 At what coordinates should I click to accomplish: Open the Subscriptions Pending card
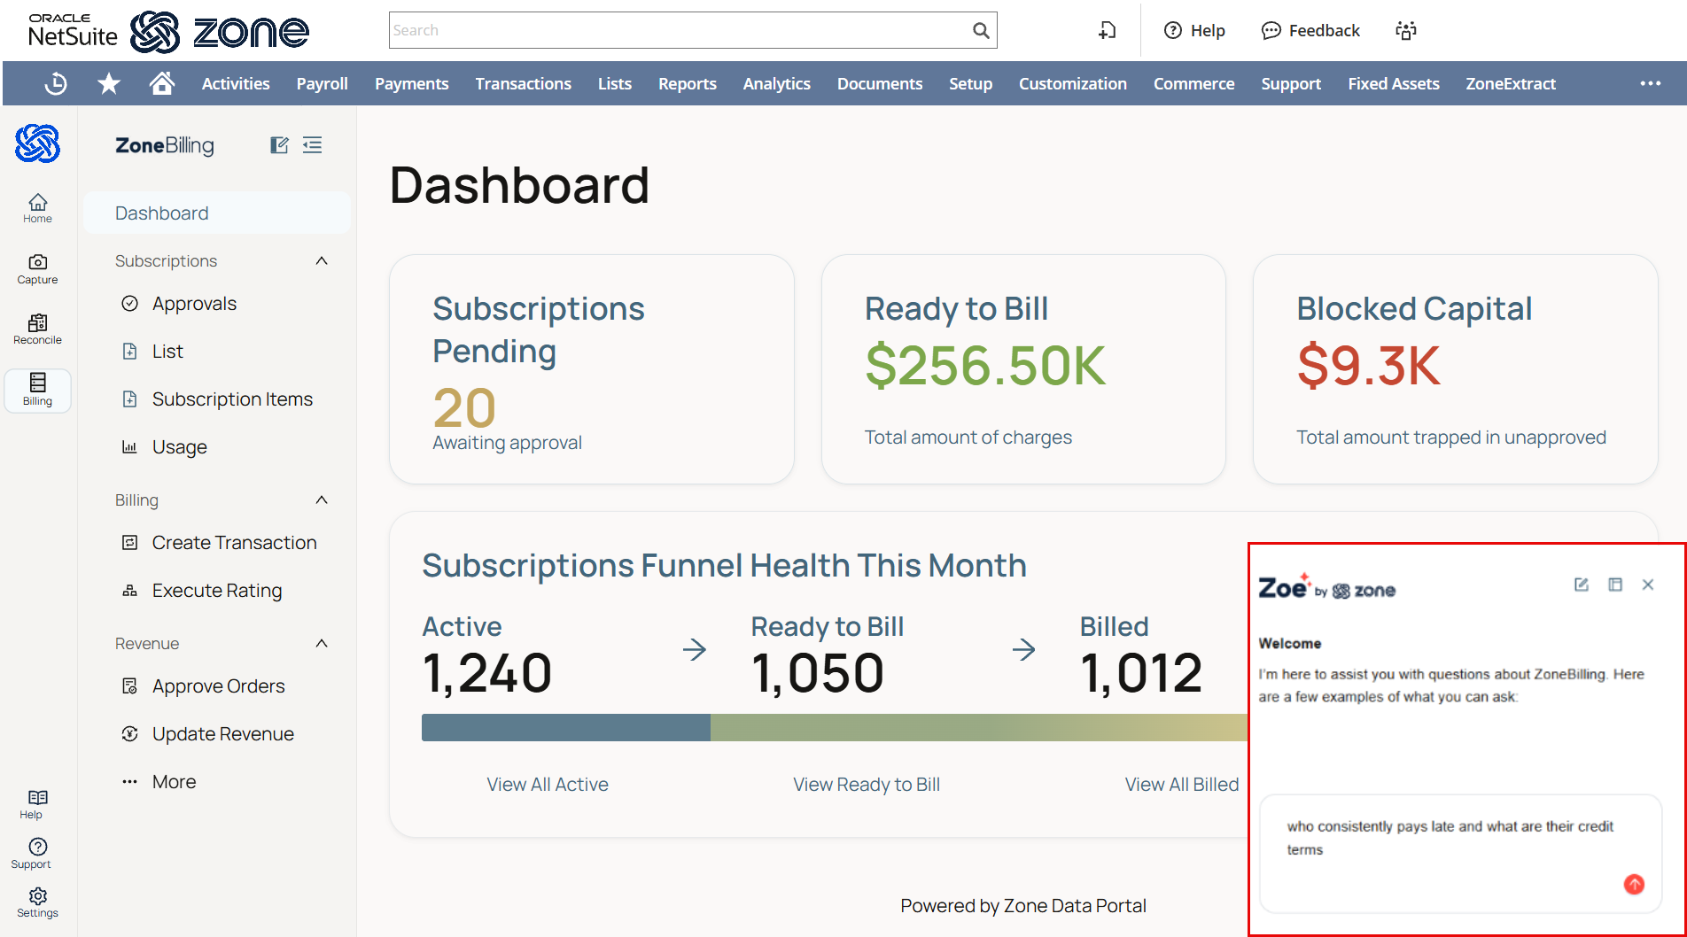592,369
